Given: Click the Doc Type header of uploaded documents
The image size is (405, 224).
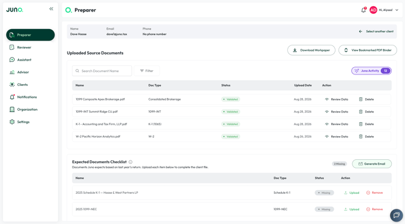Looking at the screenshot, I should [x=155, y=85].
